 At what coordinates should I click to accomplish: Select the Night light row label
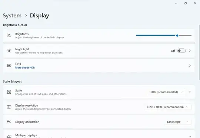point(22,49)
